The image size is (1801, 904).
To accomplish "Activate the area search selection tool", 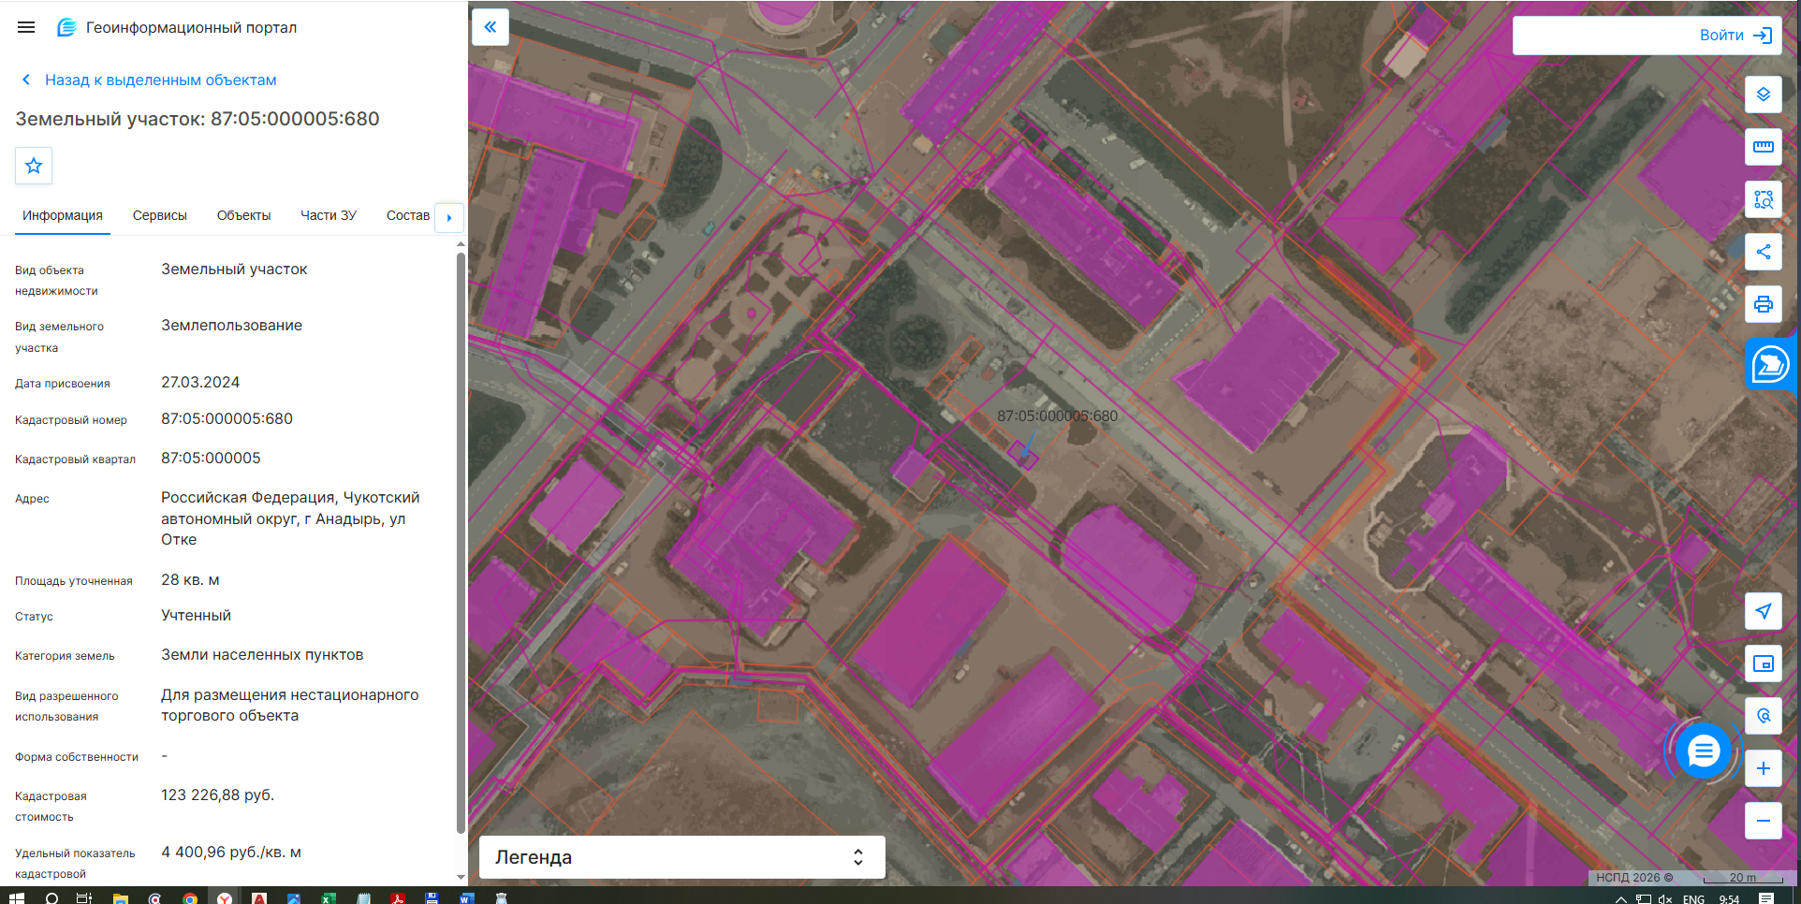I will (1764, 199).
